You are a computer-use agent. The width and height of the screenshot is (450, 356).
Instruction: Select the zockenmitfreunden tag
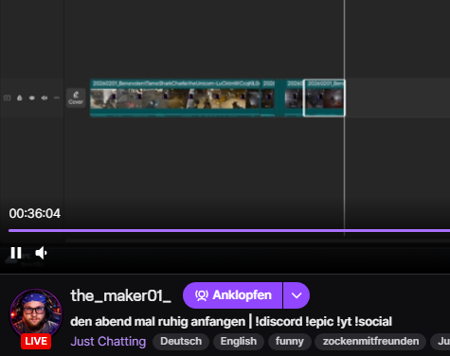point(370,342)
